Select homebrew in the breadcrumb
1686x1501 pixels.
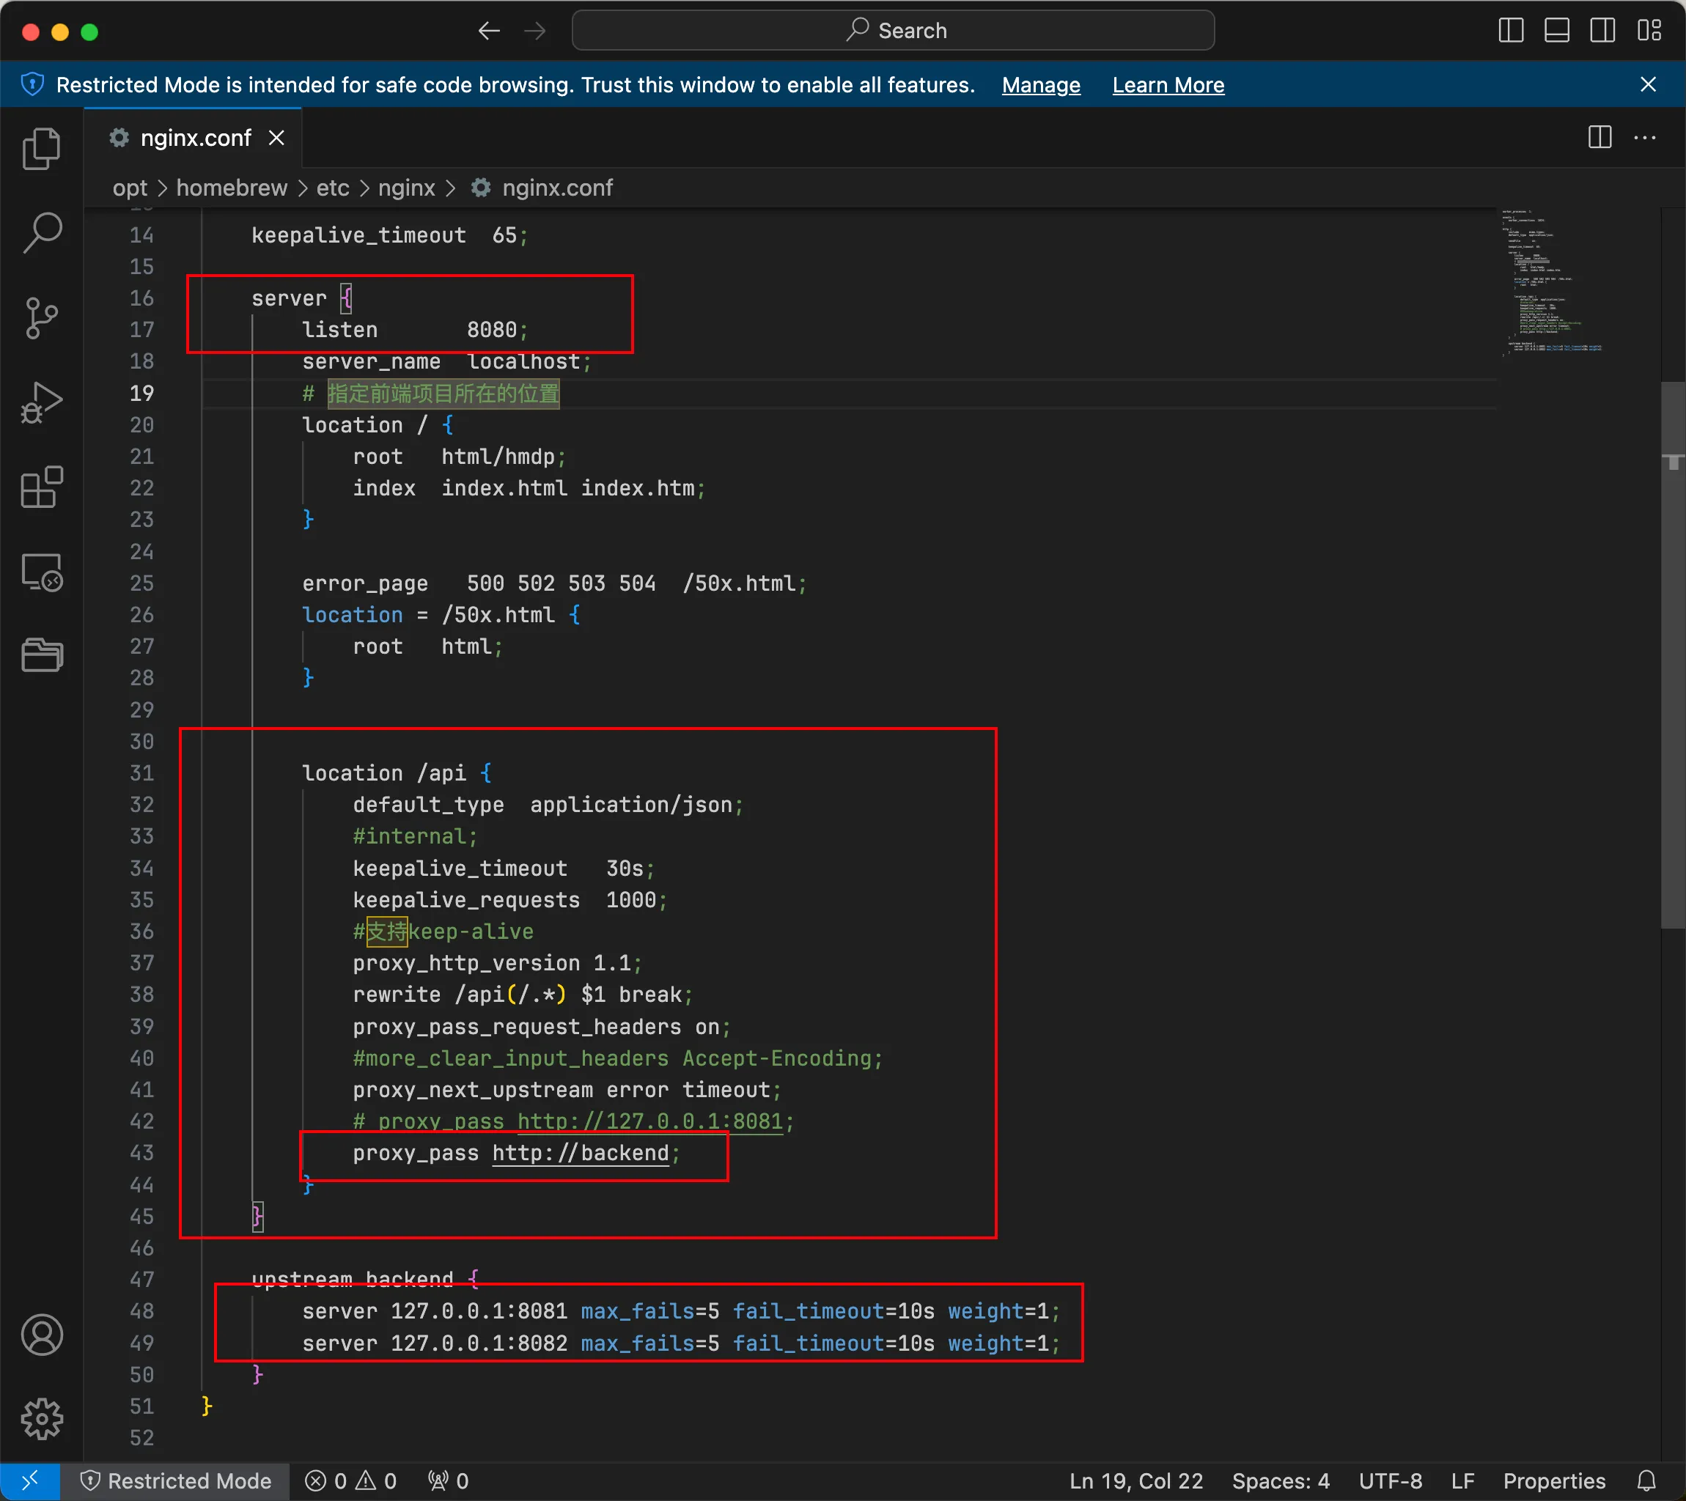click(232, 188)
